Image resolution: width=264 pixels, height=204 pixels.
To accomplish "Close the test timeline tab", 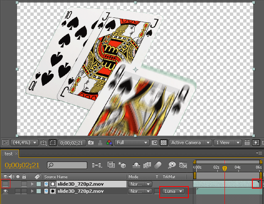I will [x=16, y=154].
